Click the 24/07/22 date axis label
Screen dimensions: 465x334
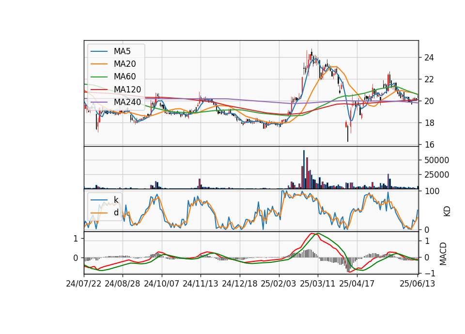pyautogui.click(x=84, y=284)
